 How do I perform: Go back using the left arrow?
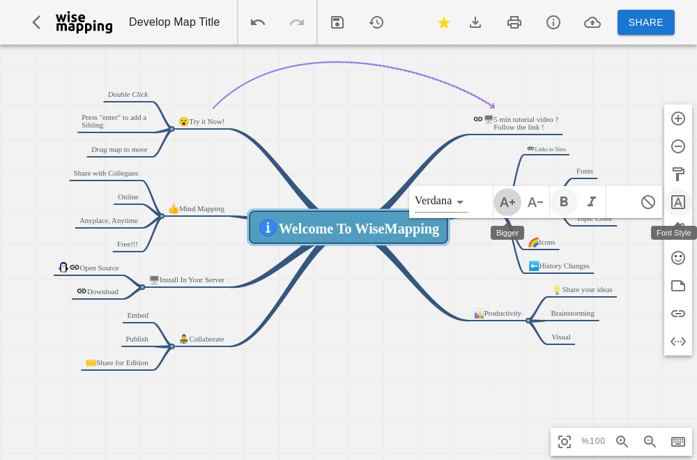coord(36,22)
